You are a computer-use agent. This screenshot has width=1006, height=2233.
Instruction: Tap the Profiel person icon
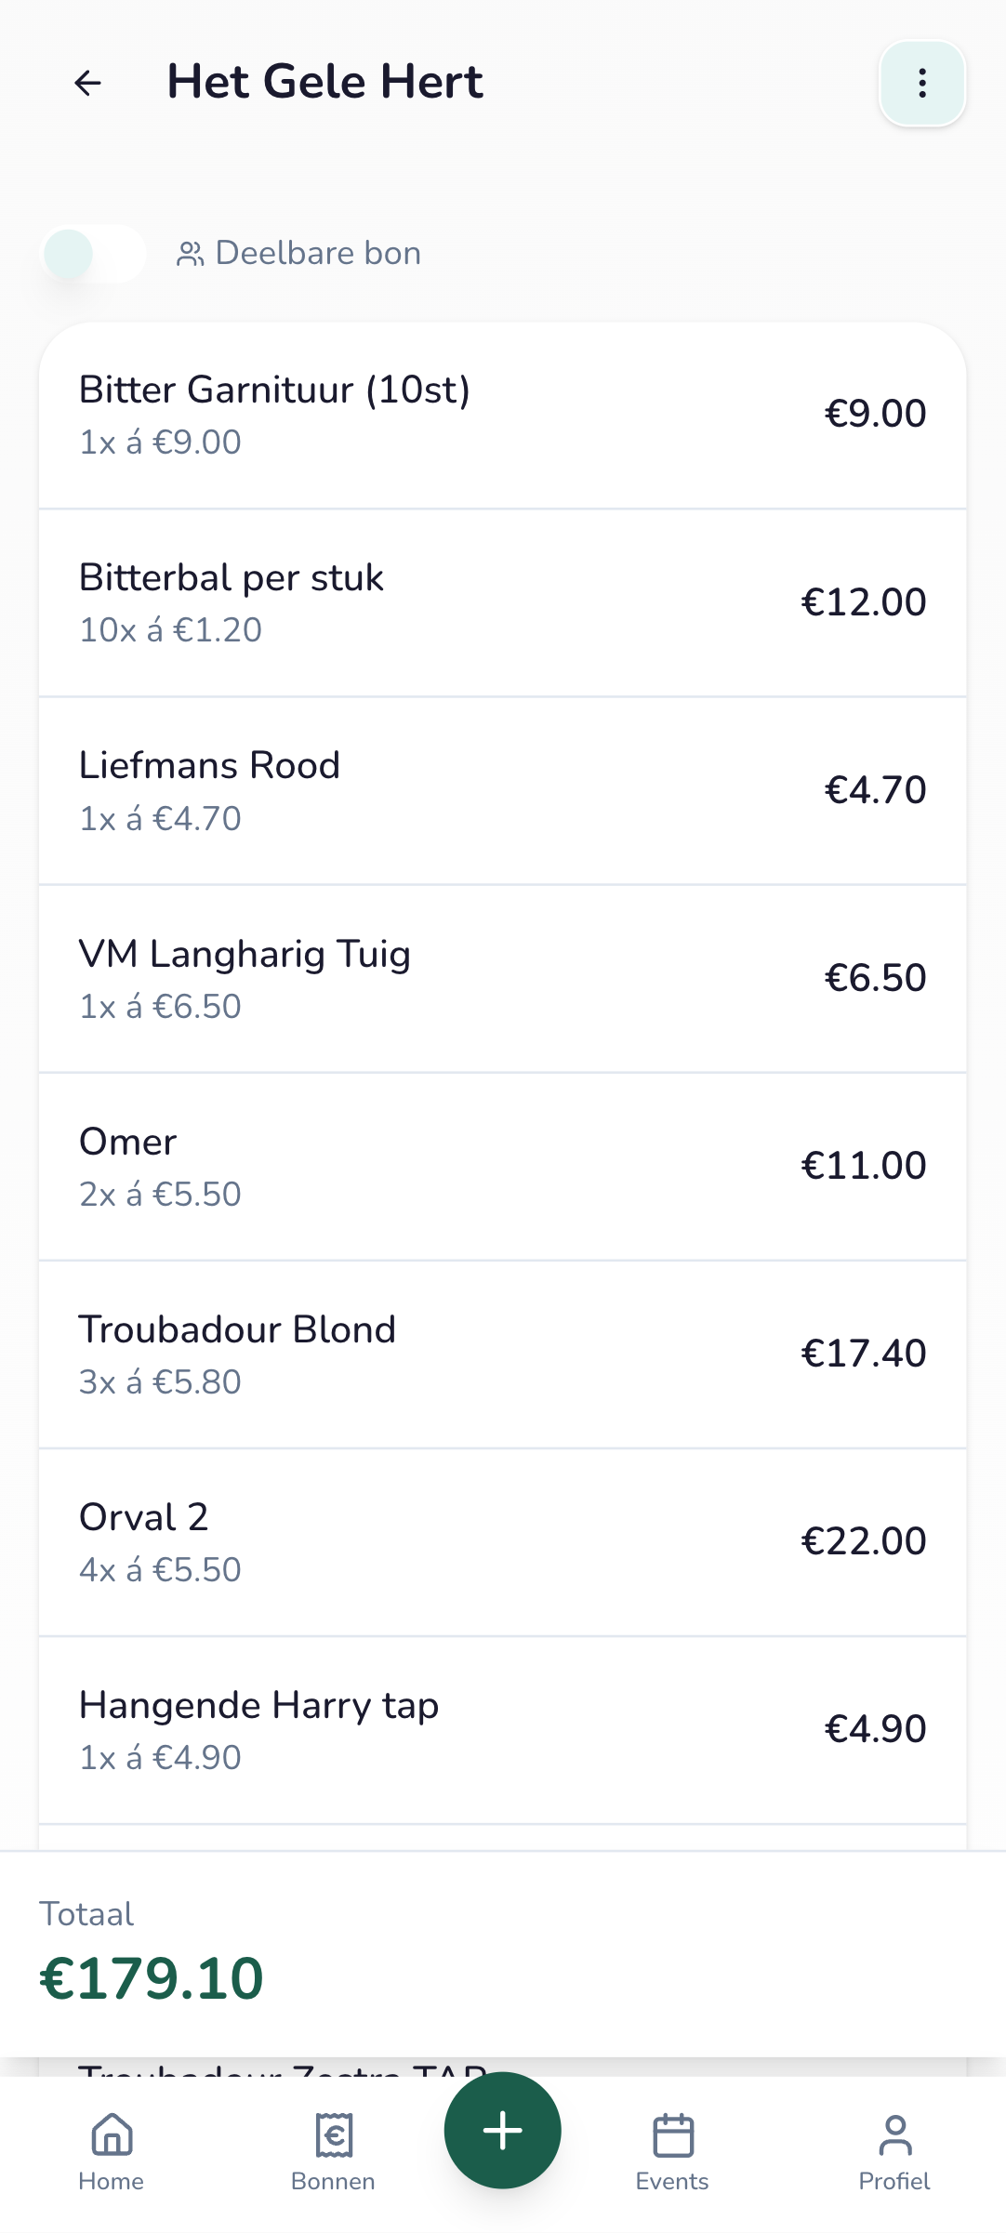894,2134
